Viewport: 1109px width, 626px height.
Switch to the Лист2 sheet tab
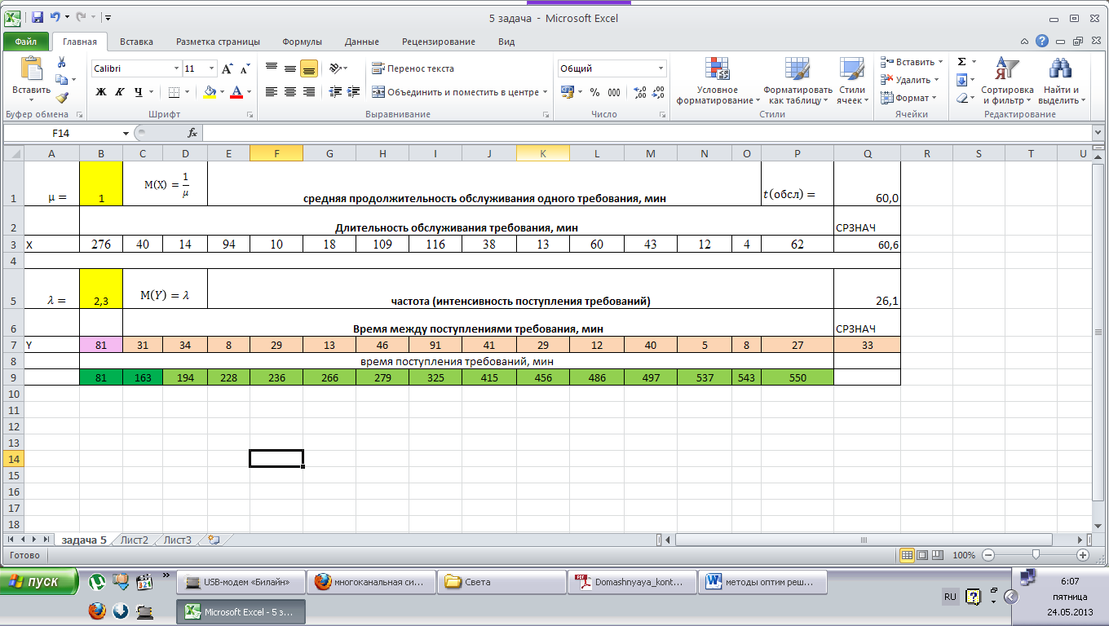[x=134, y=540]
